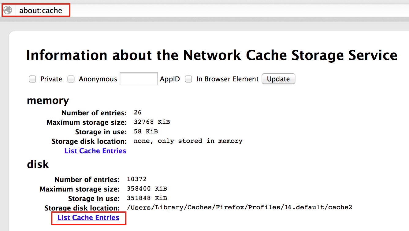This screenshot has width=409, height=231.
Task: Click the Private label text
Action: 51,79
